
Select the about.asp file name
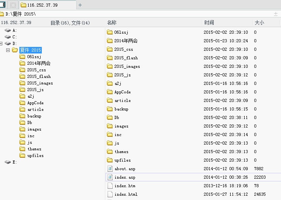pyautogui.click(x=125, y=169)
